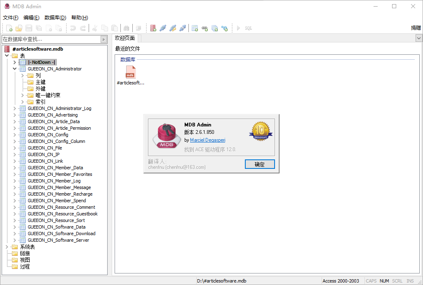Screen dimensions: 423x285
Task: Collapse the GUEEON_CN_Administrator table node
Action: click(15, 69)
